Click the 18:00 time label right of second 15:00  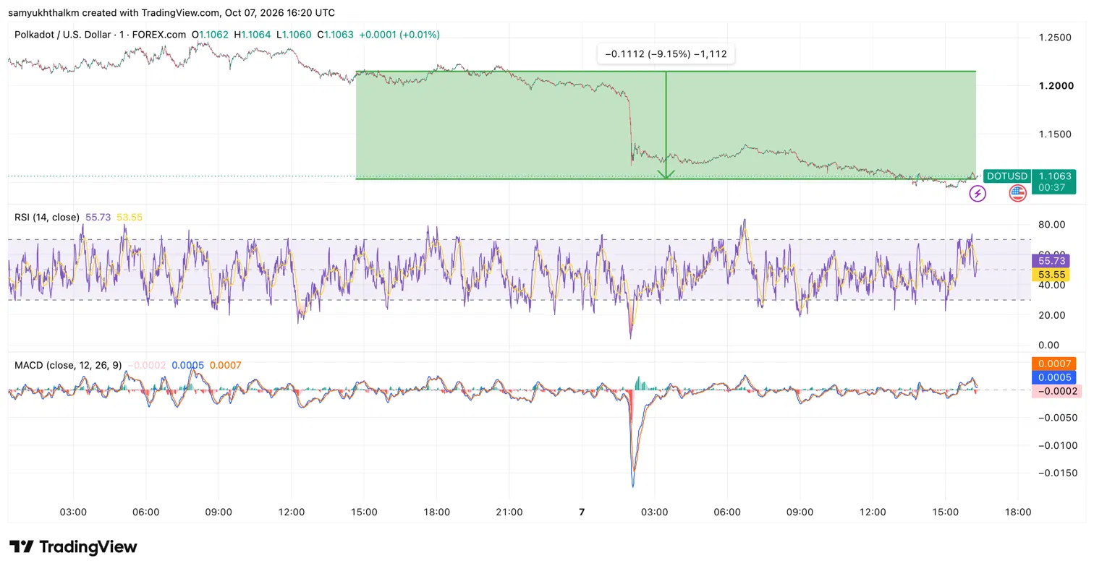click(1018, 512)
